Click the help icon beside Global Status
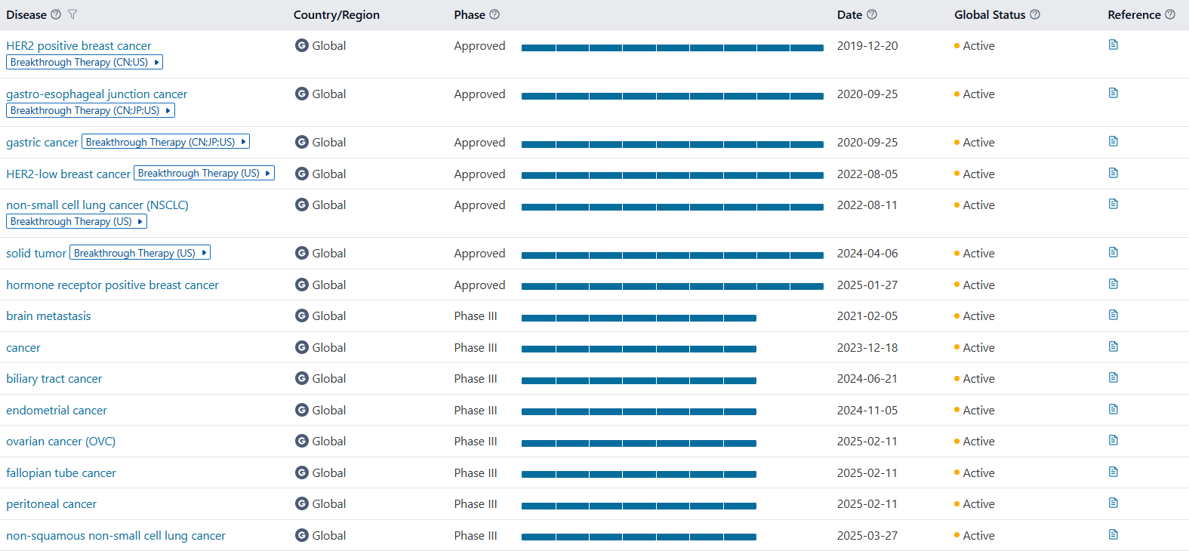The image size is (1189, 551). (x=1035, y=14)
